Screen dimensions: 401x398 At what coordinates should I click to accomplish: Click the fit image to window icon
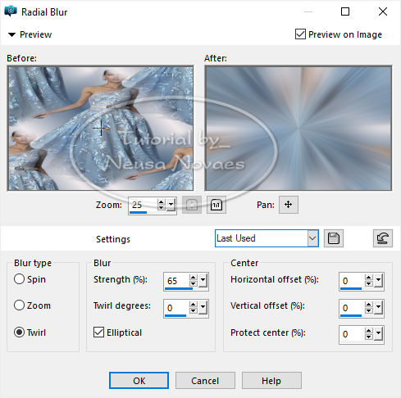coord(192,205)
